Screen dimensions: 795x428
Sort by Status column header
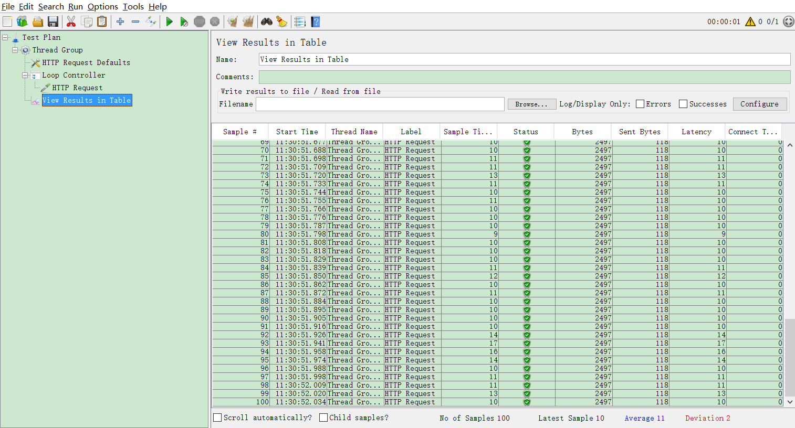526,132
